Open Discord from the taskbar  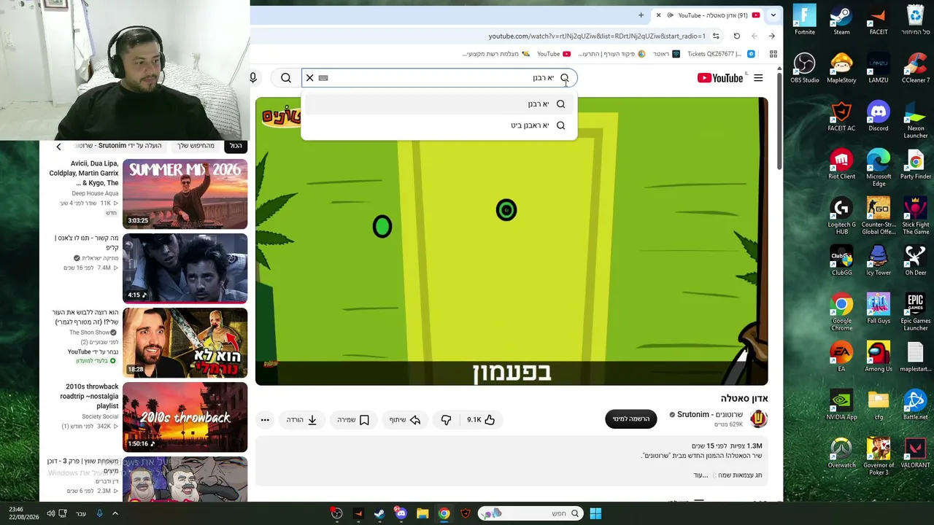[x=401, y=513]
